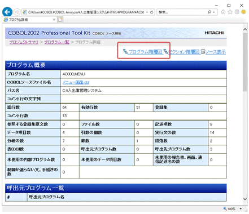Open the zoom level dropdown arrow
This screenshot has height=214, width=249.
click(x=241, y=209)
